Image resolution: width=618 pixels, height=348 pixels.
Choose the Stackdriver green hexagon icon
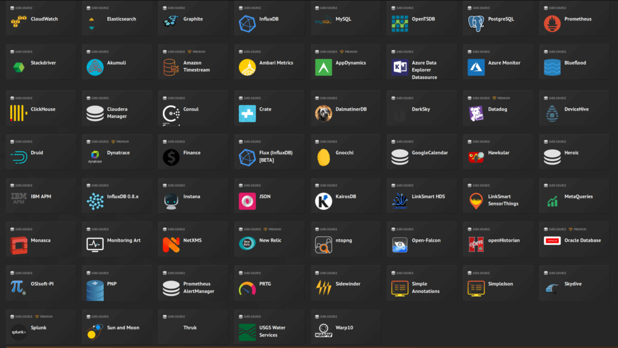tap(19, 68)
